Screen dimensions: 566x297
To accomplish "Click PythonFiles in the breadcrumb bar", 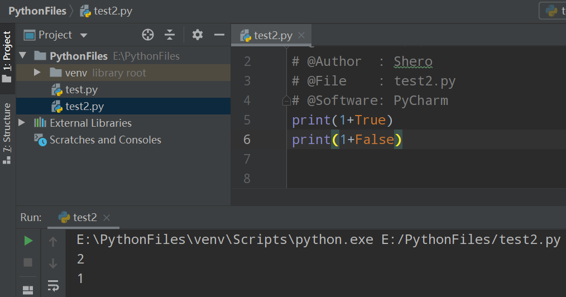I will pos(37,11).
